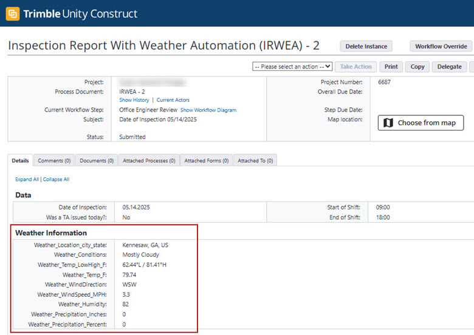The height and width of the screenshot is (335, 474).
Task: Click the Weather_Location_city_state label
Action: coord(70,245)
